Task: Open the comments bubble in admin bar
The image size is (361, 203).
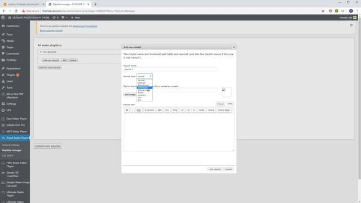Action: (64, 17)
